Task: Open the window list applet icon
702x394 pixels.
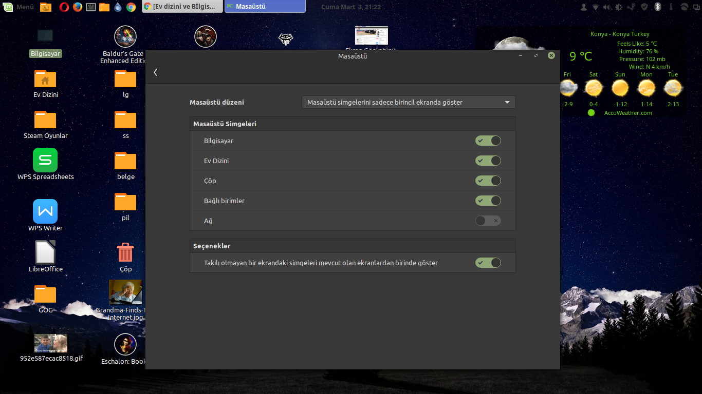Action: click(696, 7)
